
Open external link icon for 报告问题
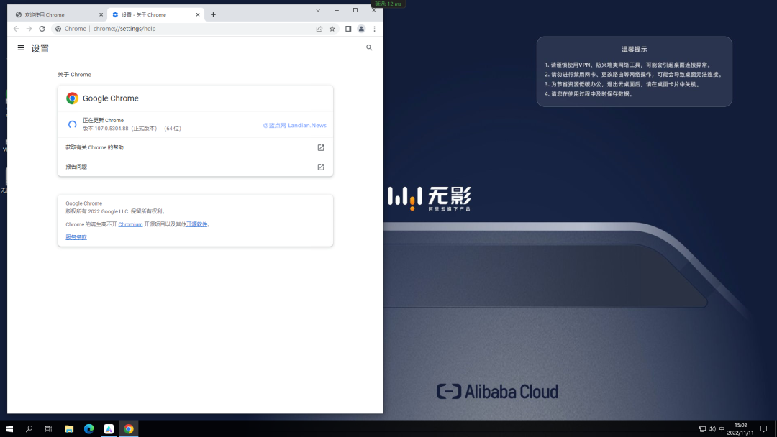coord(321,167)
